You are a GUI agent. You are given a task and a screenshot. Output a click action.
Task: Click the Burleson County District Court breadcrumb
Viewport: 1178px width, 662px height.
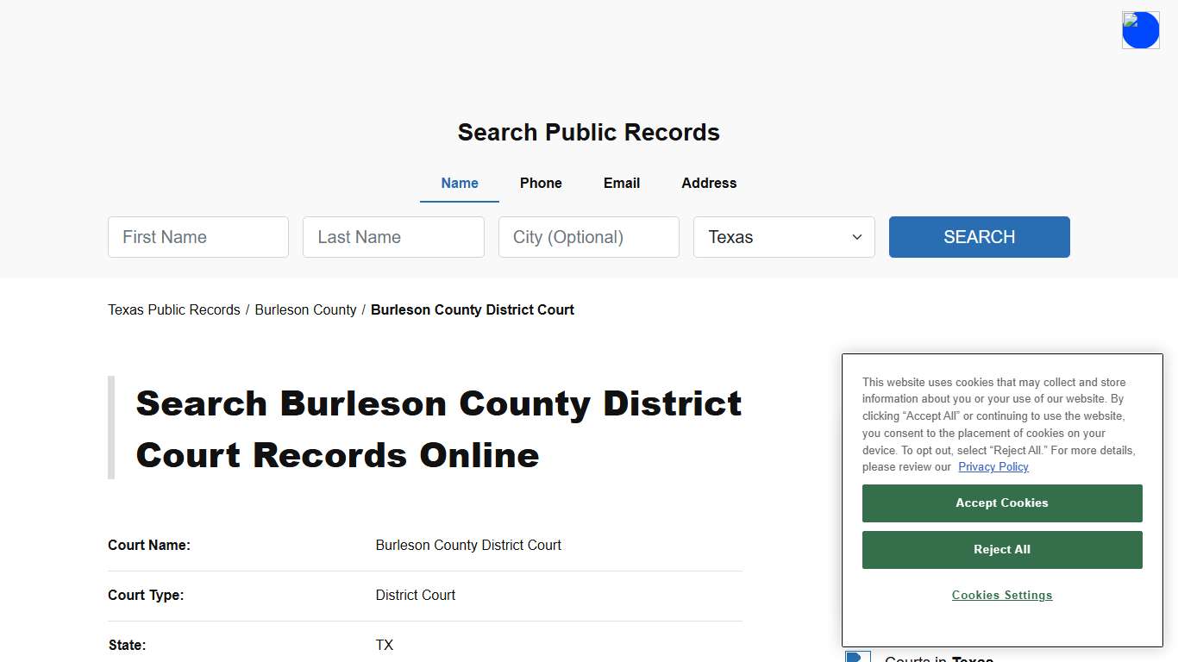click(x=472, y=309)
